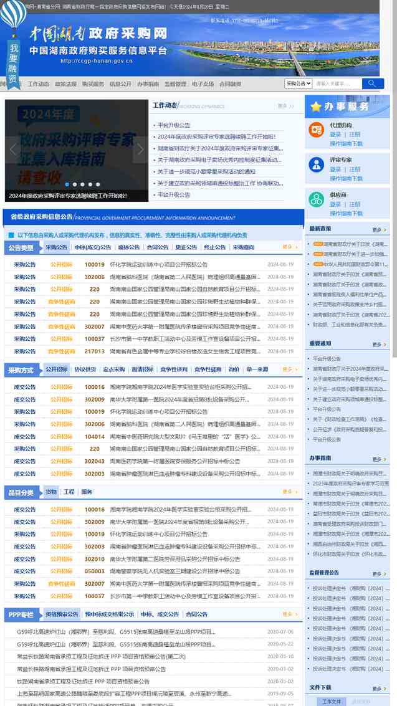Image resolution: width=397 pixels, height=706 pixels.
Task: Click the 政府采购评审专家 carousel banner image
Action: 77,150
